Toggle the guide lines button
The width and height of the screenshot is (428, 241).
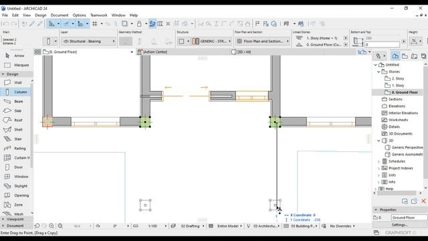(51, 24)
